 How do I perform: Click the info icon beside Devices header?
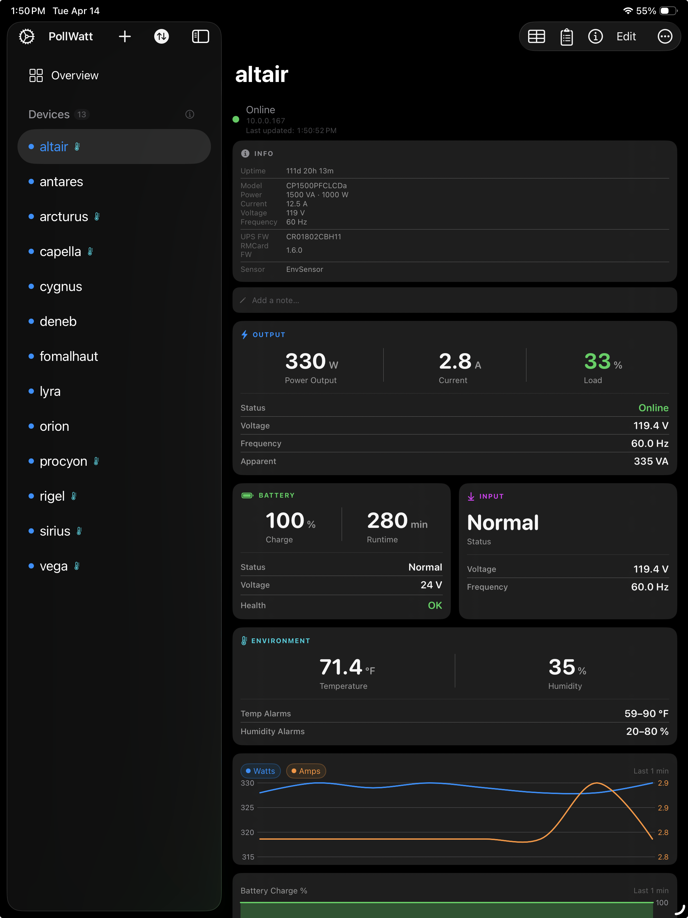[189, 114]
